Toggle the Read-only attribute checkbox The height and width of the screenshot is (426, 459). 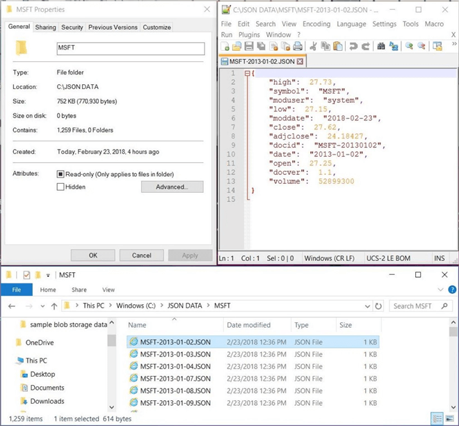coord(61,174)
